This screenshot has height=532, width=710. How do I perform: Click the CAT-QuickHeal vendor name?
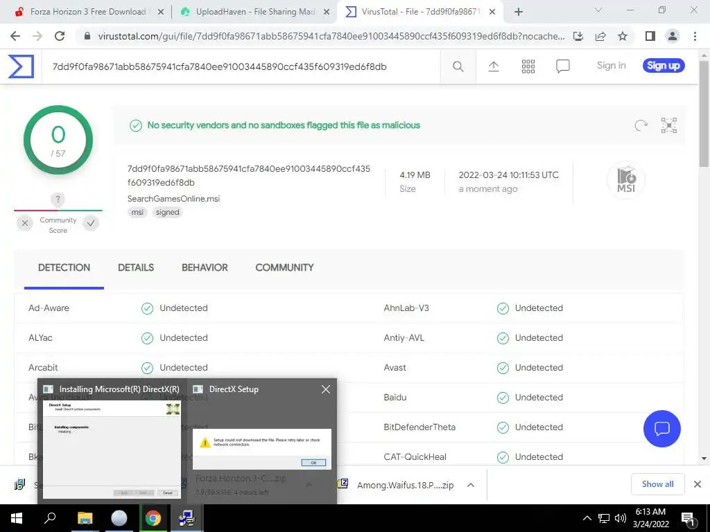(x=415, y=457)
